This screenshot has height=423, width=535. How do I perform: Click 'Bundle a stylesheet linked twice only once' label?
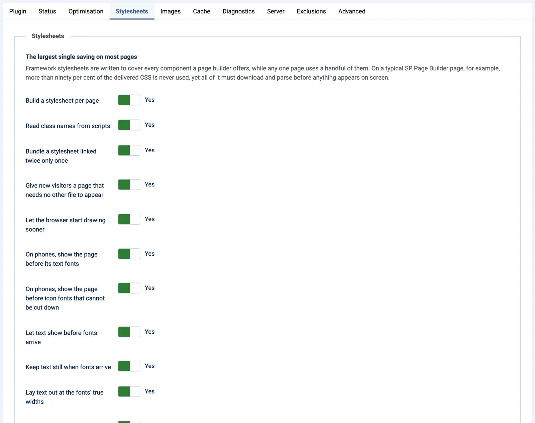pyautogui.click(x=61, y=156)
